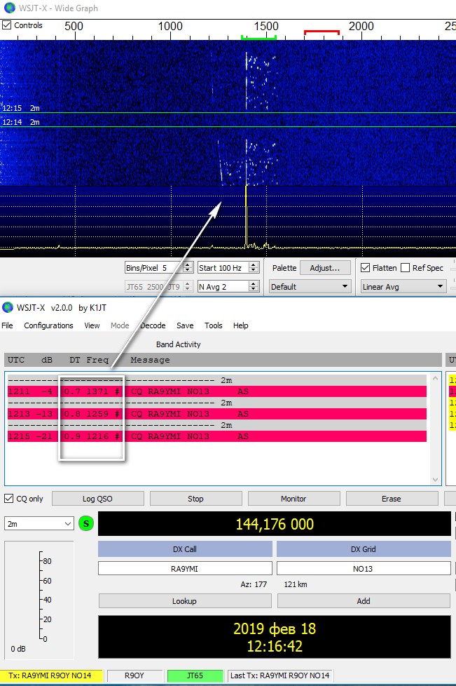Screen dimensions: 456x686
Task: Open the Configurations menu
Action: pos(48,325)
